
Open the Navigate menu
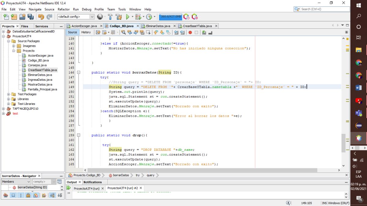click(35, 9)
